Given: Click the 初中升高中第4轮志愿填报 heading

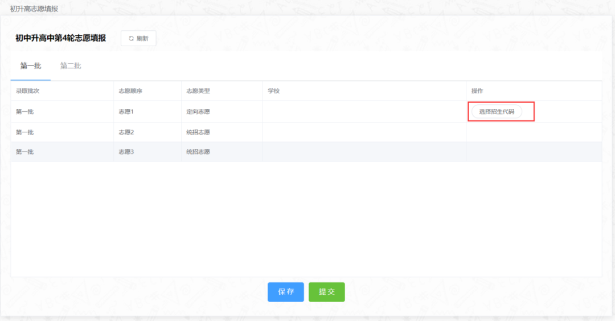Looking at the screenshot, I should point(61,38).
